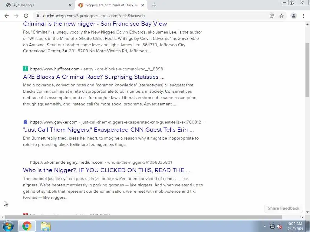Focus the duckduckgo.com address bar
This screenshot has height=232, width=310.
coord(152,16)
